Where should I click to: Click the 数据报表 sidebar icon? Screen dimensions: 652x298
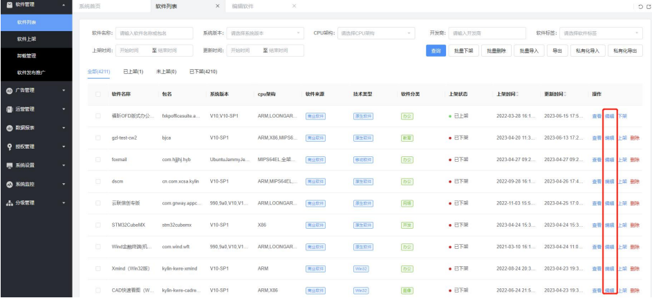[x=9, y=128]
